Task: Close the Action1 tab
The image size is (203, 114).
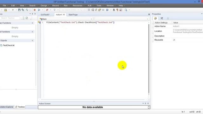Action: click(x=64, y=15)
